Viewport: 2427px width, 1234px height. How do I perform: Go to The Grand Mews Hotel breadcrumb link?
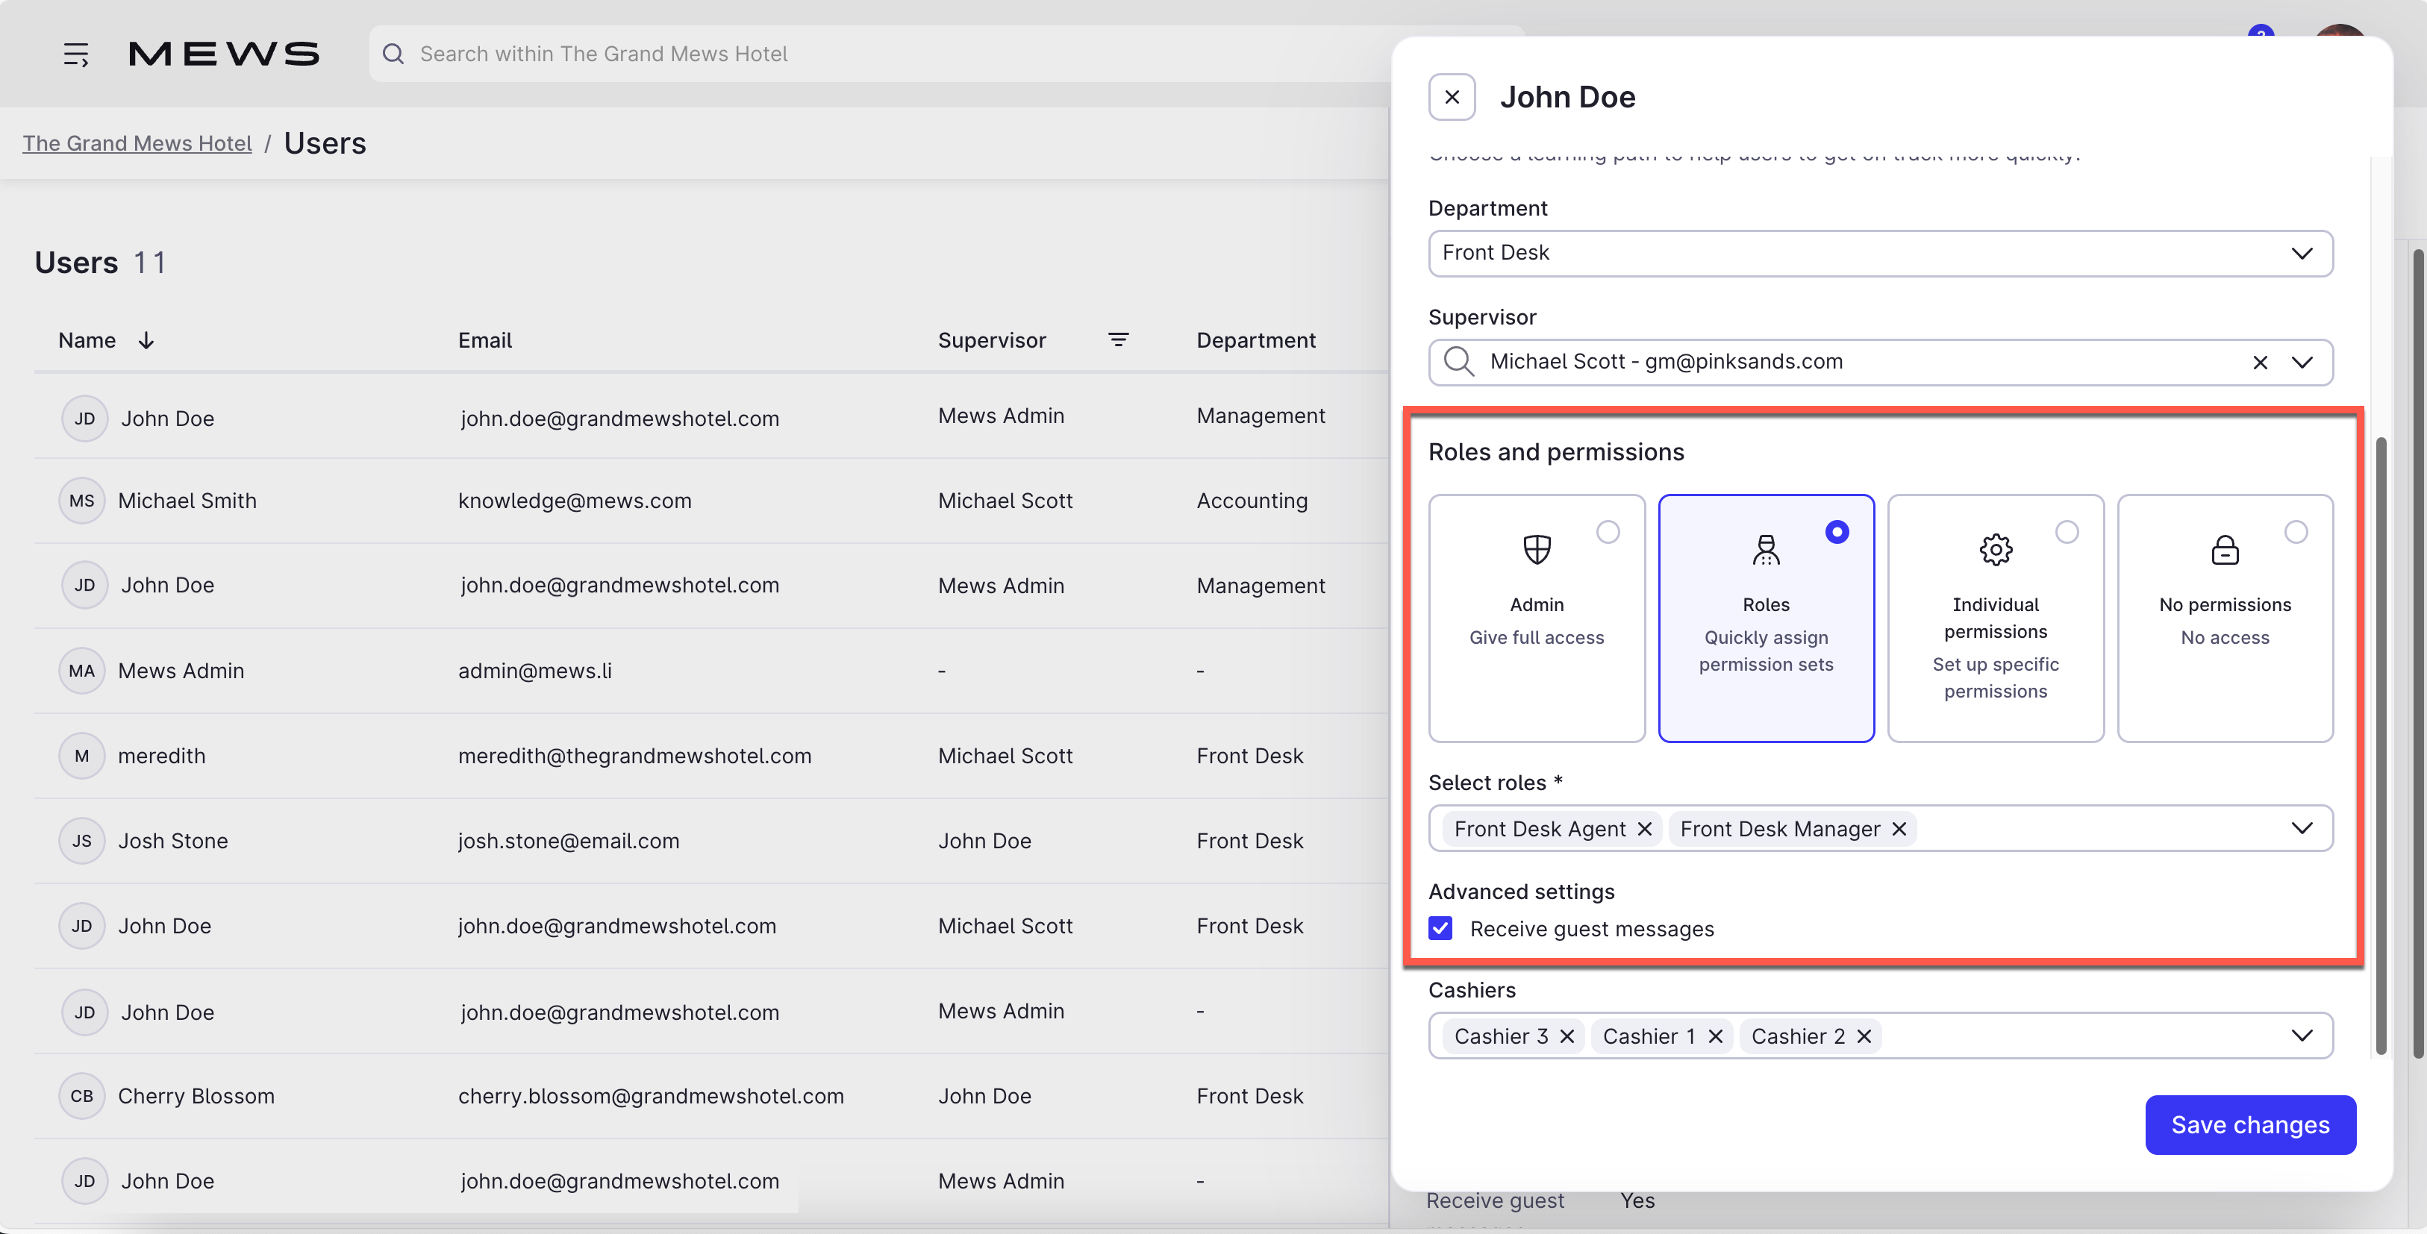137,143
